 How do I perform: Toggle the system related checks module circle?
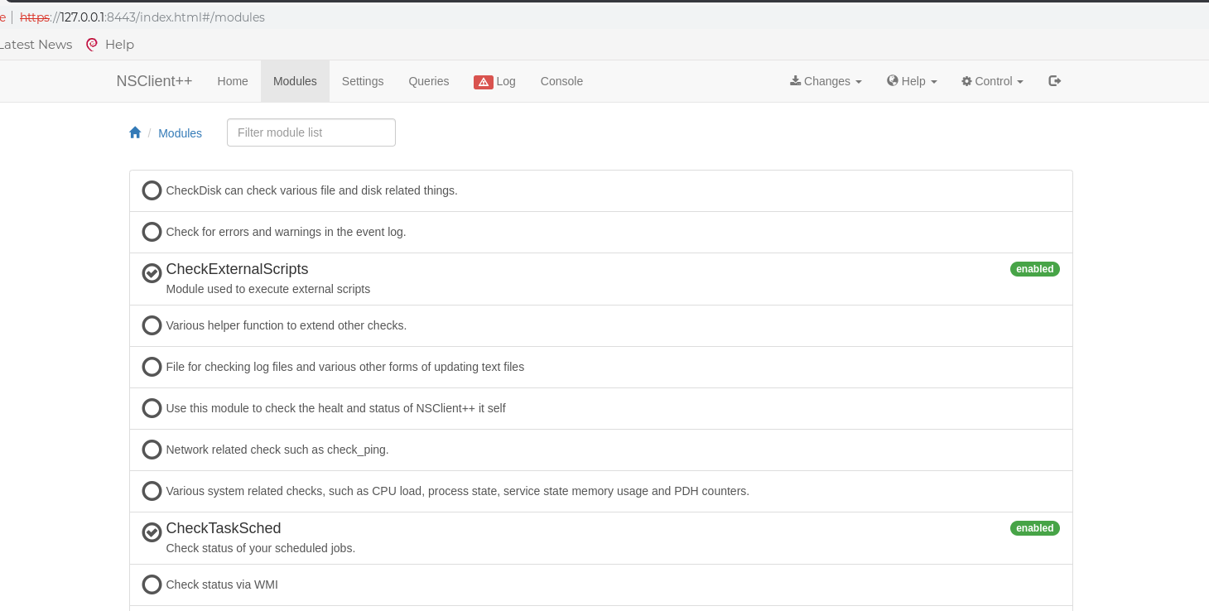tap(152, 491)
